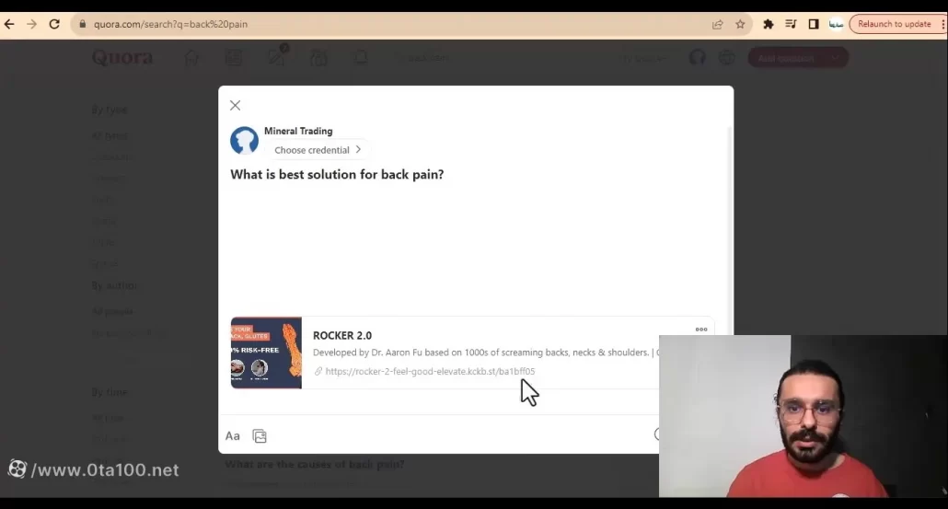Open the Choose credential selector
Screen dimensions: 948x509
click(317, 150)
